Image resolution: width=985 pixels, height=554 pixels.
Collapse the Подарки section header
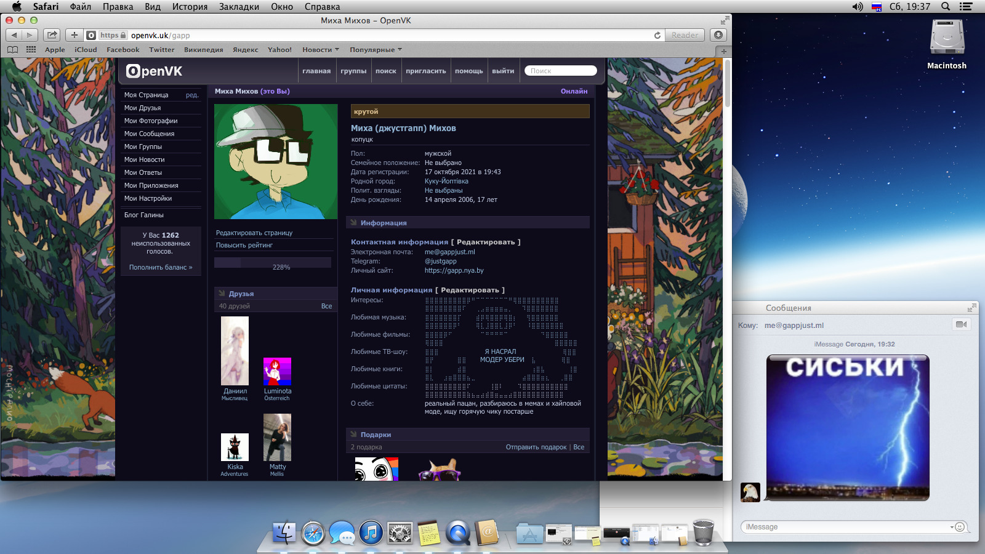[468, 435]
